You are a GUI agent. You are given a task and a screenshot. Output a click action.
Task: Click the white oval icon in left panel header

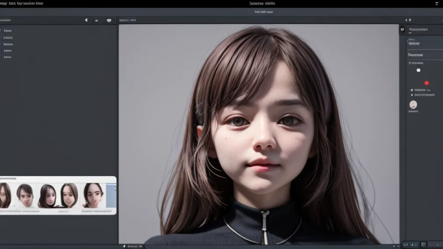109,20
